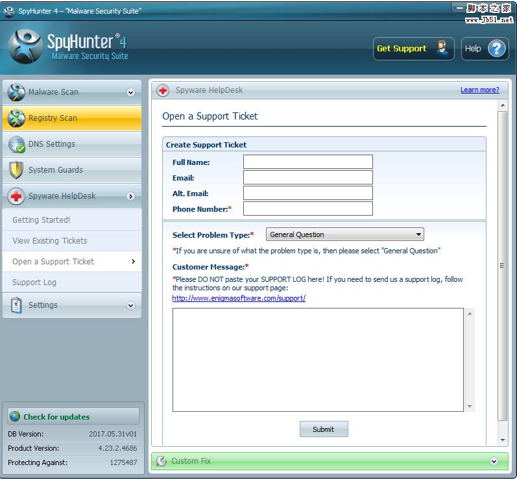Click Check for updates button

click(x=73, y=416)
